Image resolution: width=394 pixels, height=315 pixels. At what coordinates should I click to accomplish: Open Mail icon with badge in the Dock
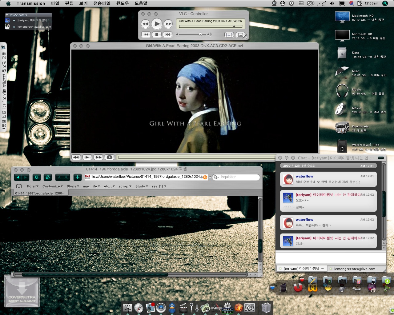point(150,308)
